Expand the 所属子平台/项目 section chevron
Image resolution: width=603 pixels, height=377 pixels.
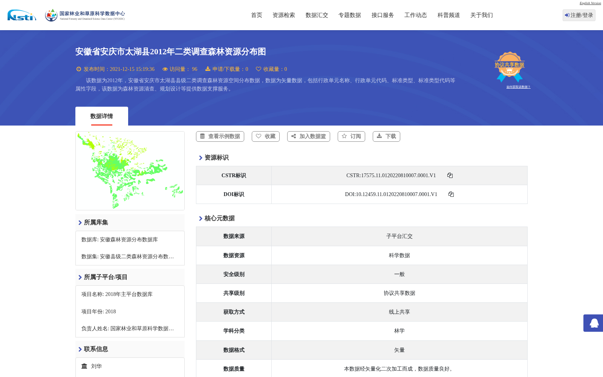coord(80,277)
